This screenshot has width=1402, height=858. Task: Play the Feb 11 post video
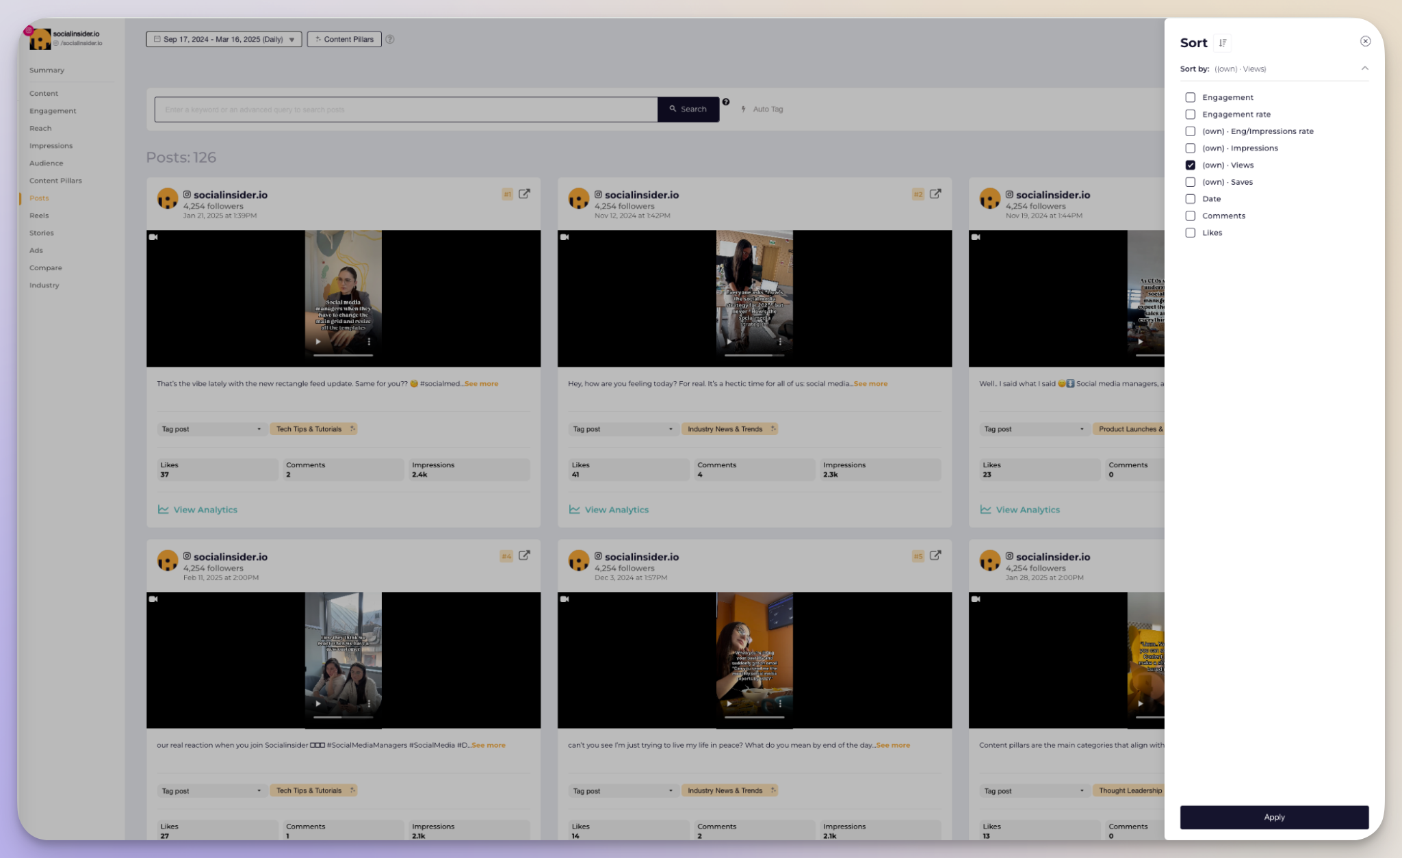click(318, 703)
